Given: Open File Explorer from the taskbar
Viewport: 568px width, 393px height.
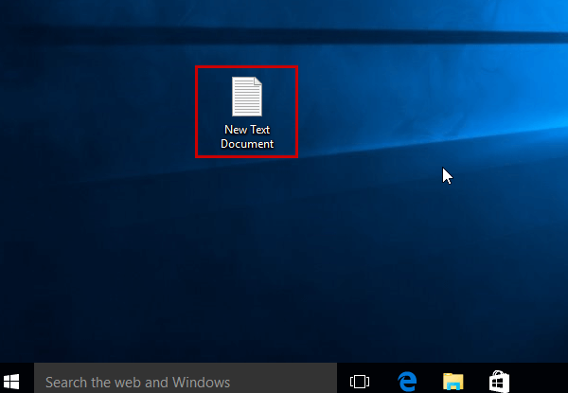Looking at the screenshot, I should tap(453, 382).
